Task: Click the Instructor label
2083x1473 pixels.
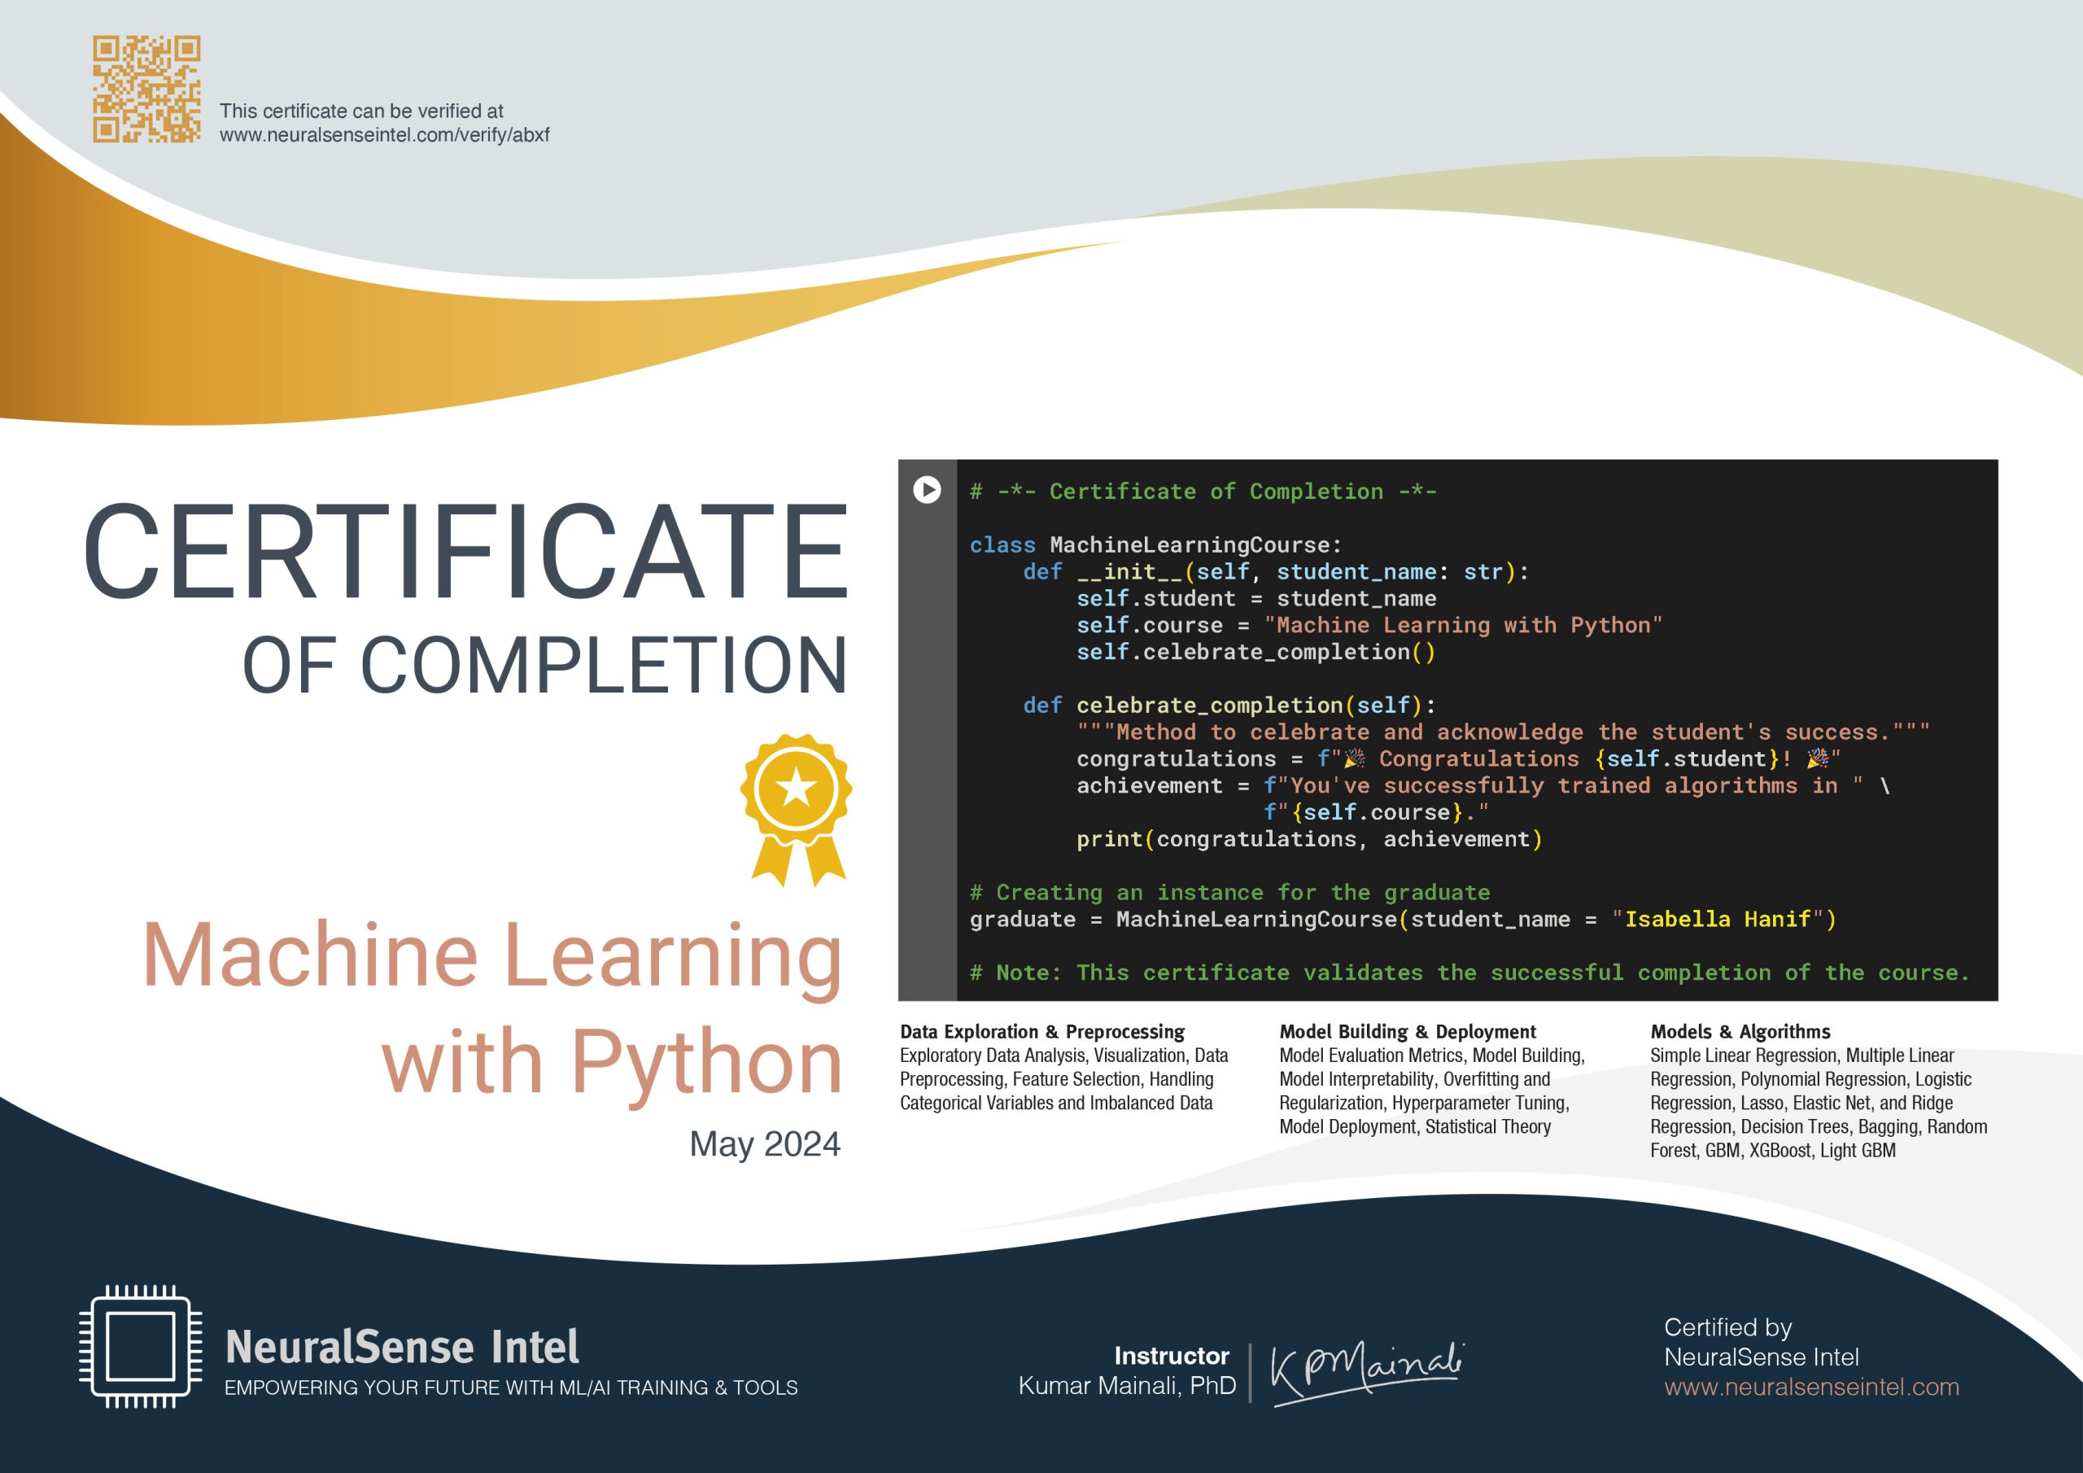Action: (x=1171, y=1356)
